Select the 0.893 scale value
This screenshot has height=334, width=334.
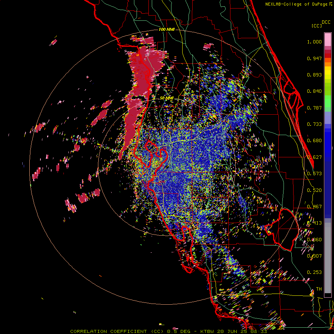[314, 75]
